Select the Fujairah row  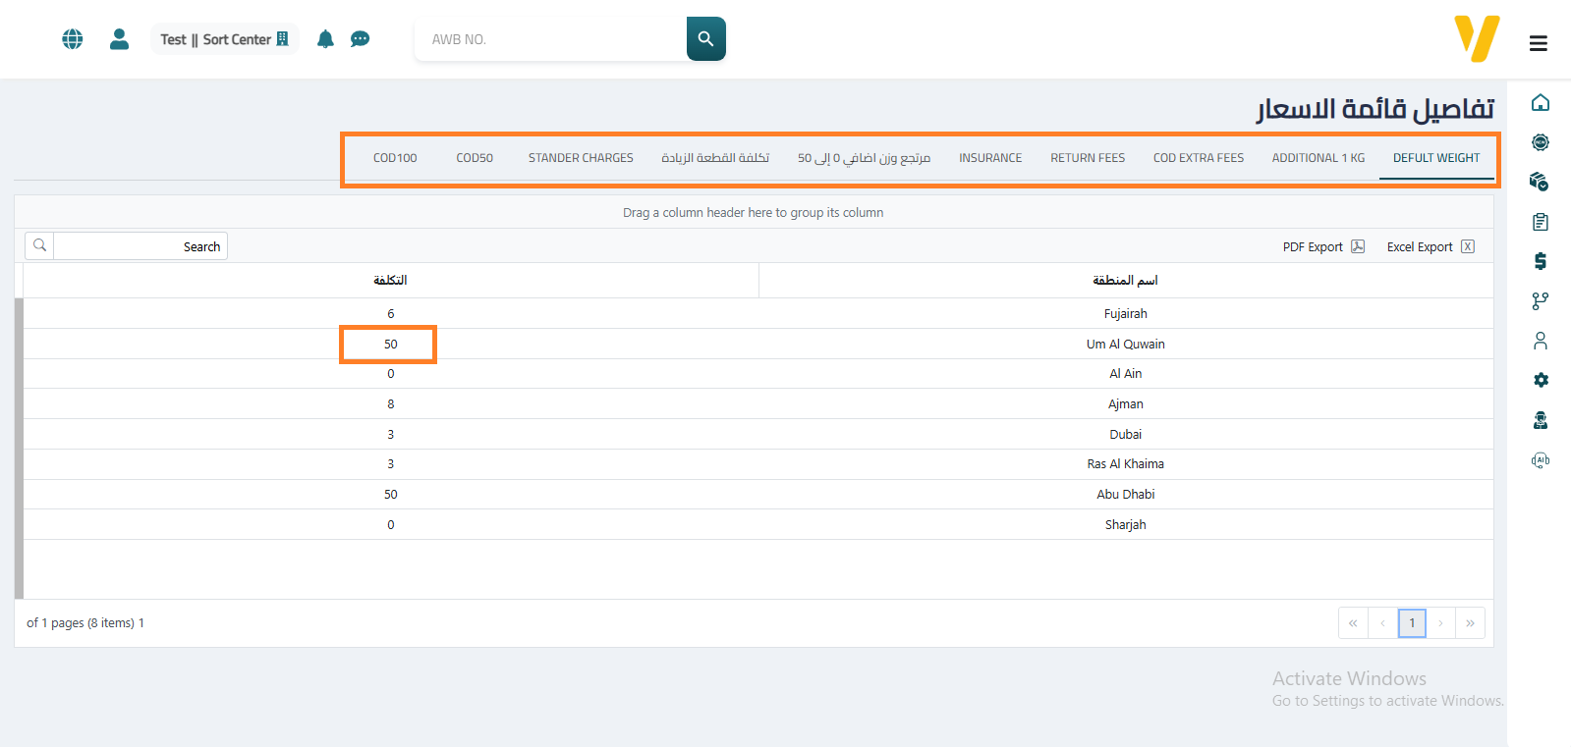[758, 314]
